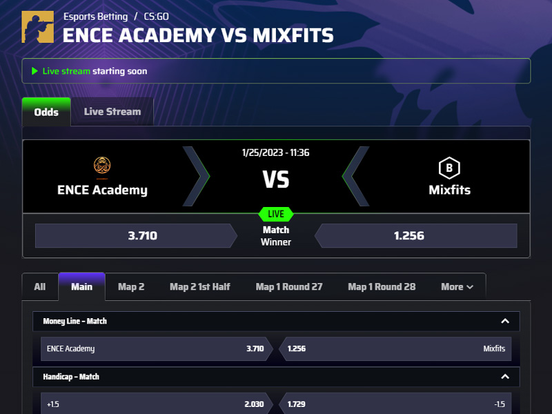This screenshot has width=552, height=414.
Task: Open the Map 2 markets tab
Action: point(131,287)
